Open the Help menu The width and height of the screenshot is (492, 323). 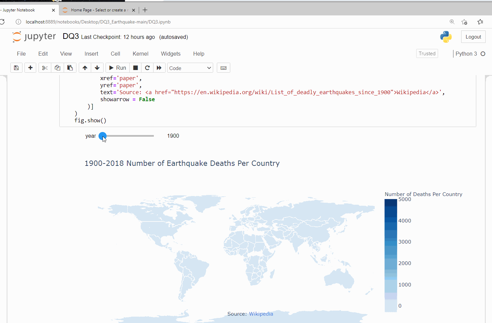coord(199,54)
